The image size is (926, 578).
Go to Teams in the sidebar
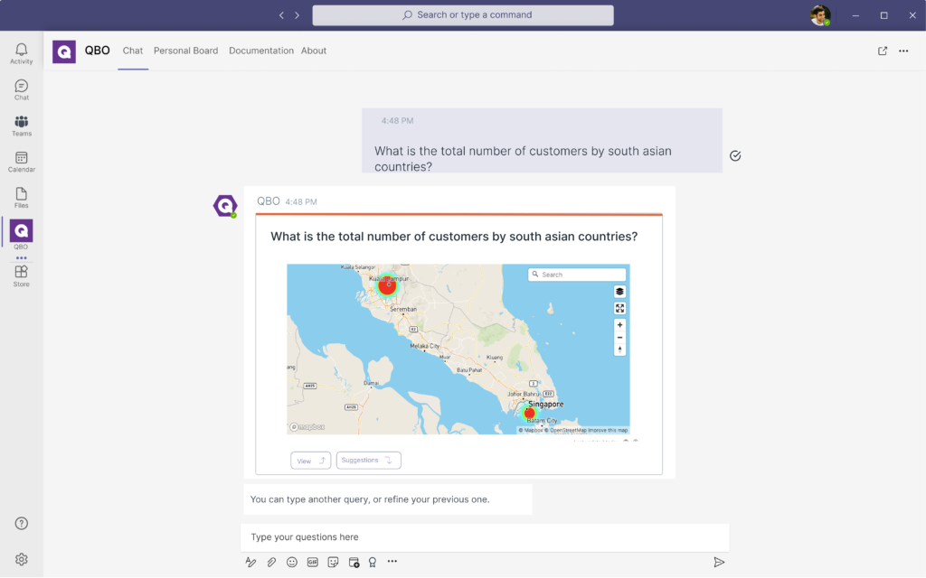22,126
